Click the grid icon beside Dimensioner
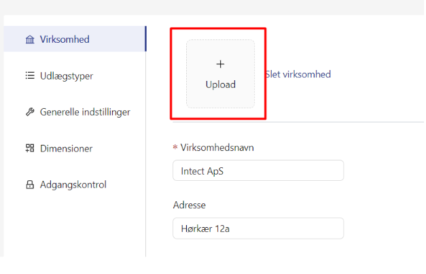The width and height of the screenshot is (426, 274). pos(30,148)
